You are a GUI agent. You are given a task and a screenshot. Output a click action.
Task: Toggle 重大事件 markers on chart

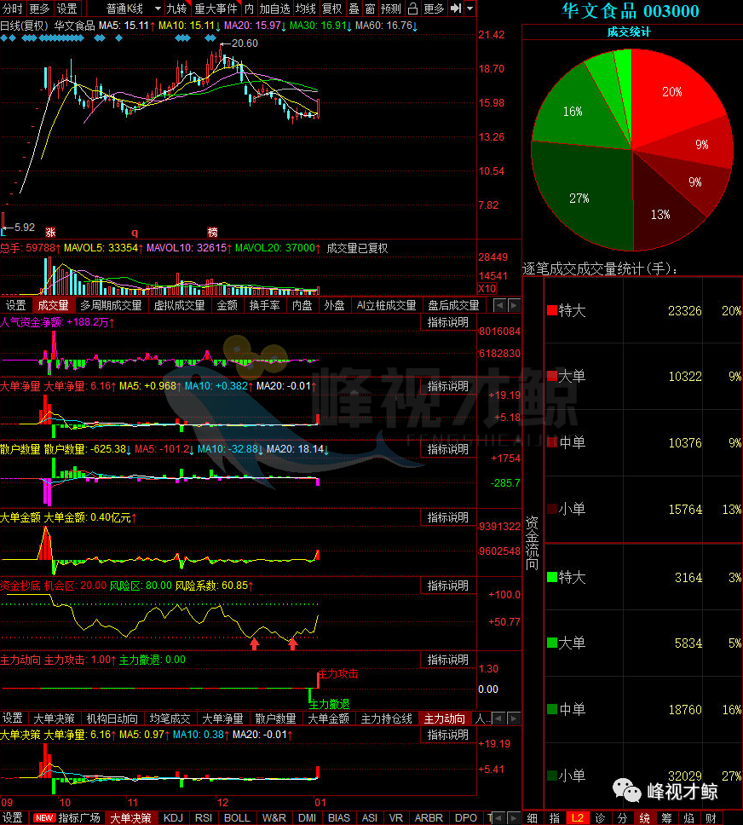(216, 9)
